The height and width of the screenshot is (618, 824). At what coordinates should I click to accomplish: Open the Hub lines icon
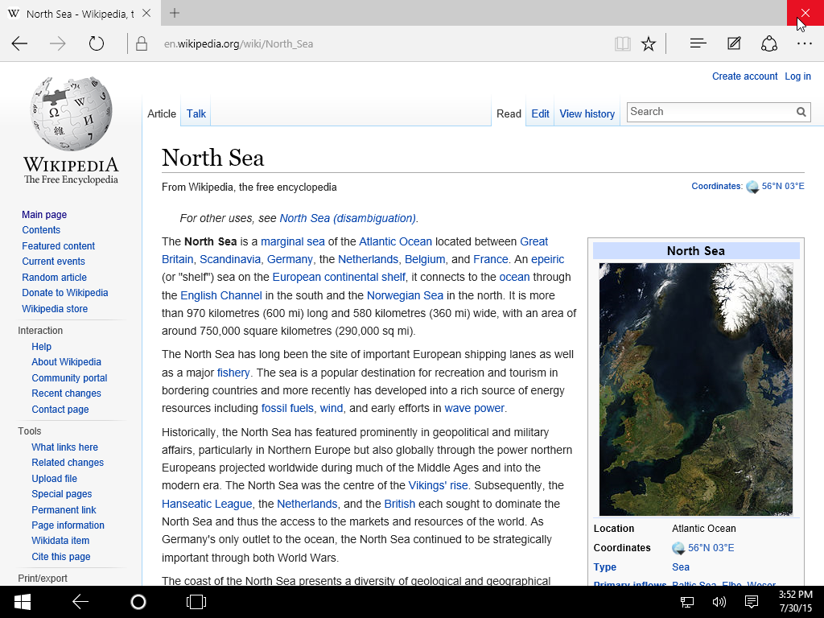pyautogui.click(x=698, y=43)
